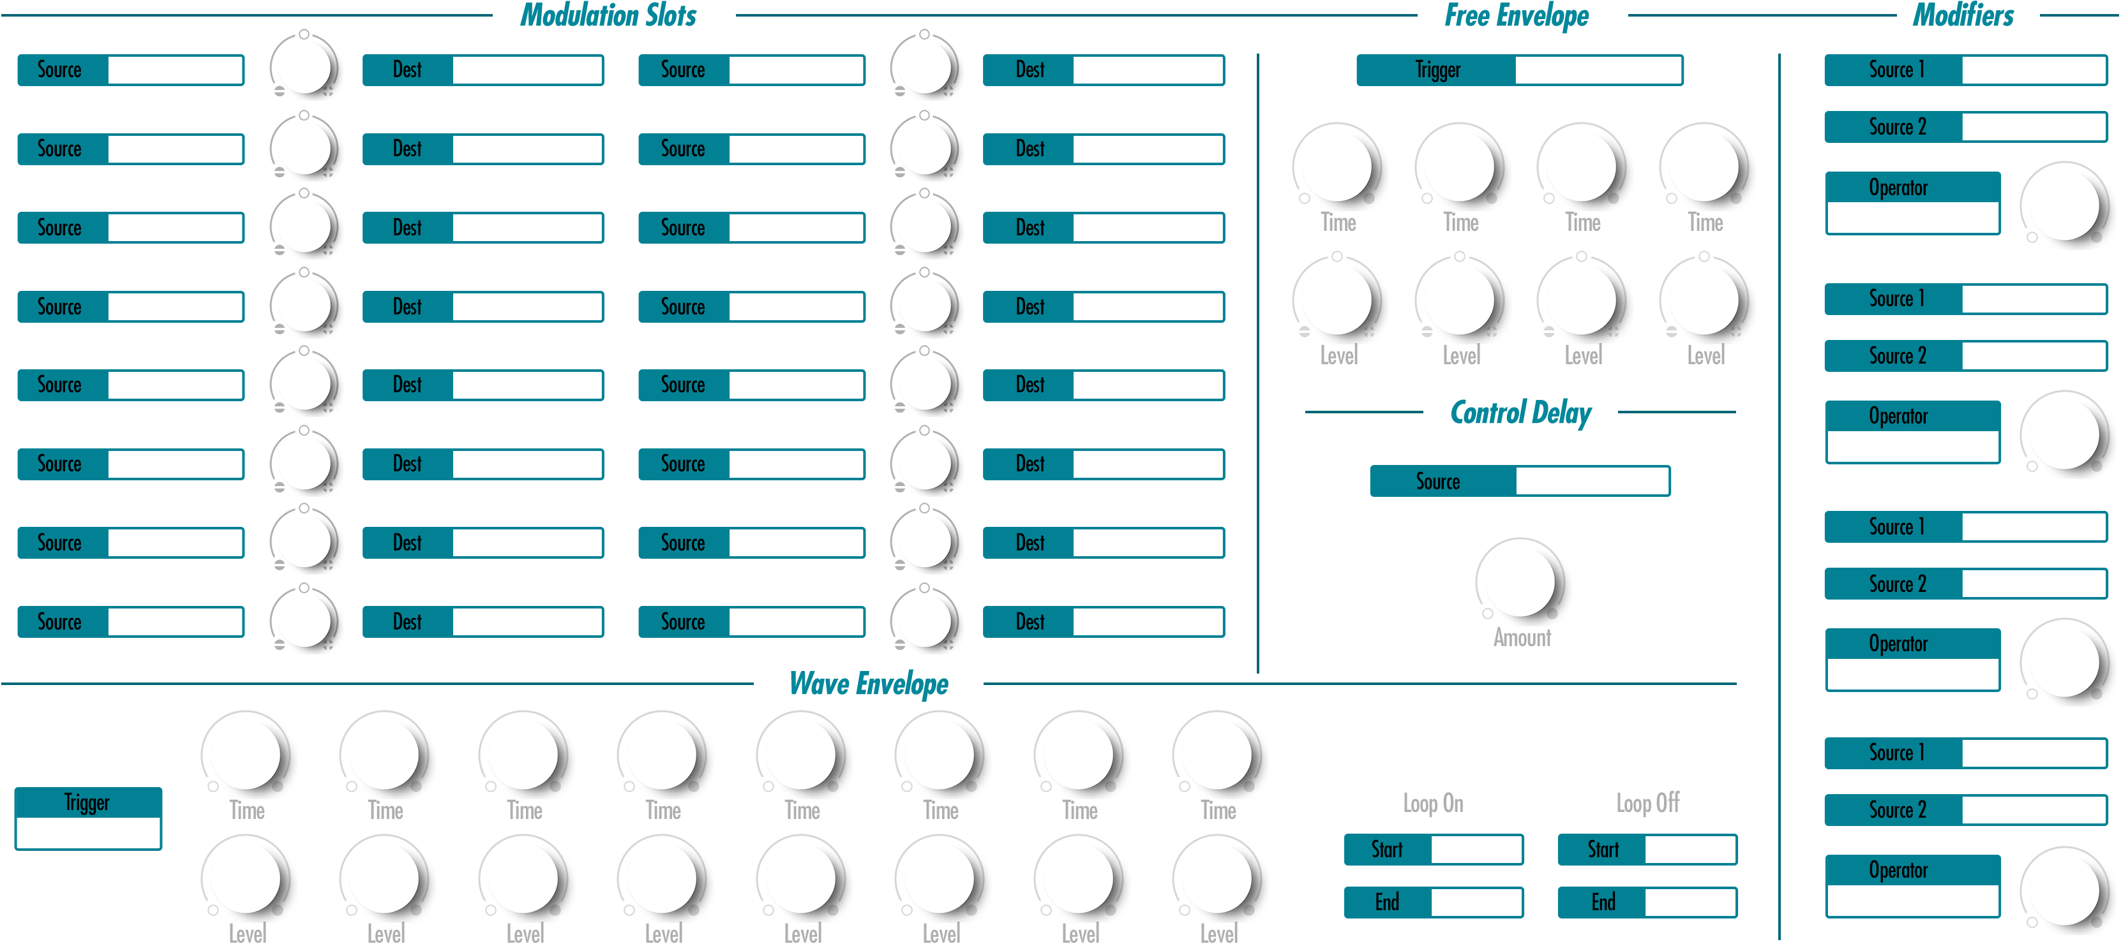Click rightmost amount knob in second modulation row
This screenshot has width=2121, height=944.
point(924,147)
